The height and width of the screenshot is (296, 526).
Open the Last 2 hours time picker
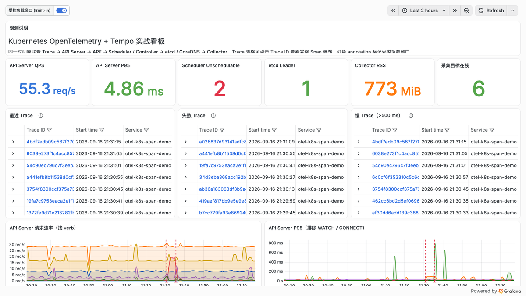coord(424,11)
